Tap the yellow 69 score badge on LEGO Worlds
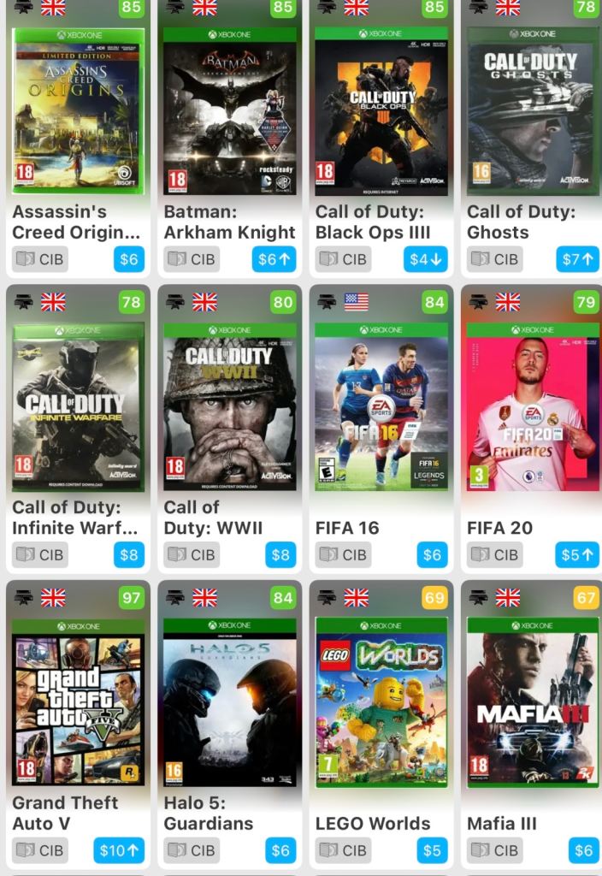The height and width of the screenshot is (876, 602). (x=434, y=598)
